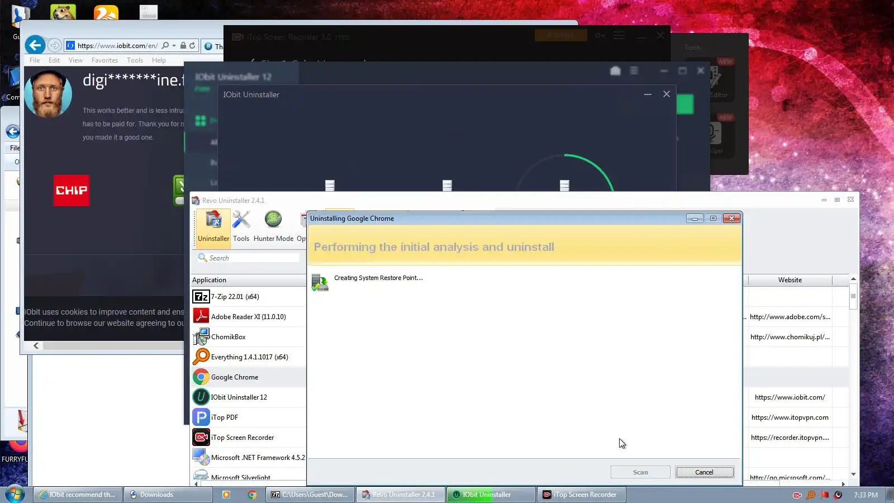Open the Help menu in Internet Explorer
This screenshot has height=503, width=894.
(159, 60)
